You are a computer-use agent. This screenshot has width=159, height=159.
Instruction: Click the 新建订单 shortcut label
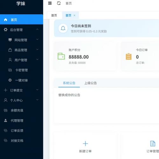coord(85,151)
